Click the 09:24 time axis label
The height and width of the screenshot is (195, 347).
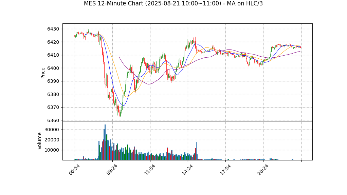(x=112, y=170)
